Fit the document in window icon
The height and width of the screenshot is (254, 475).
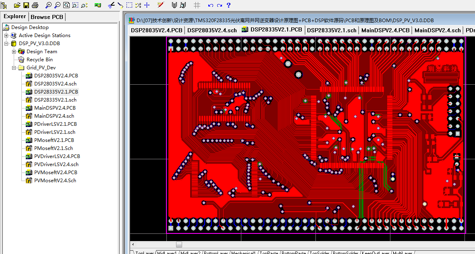66,5
